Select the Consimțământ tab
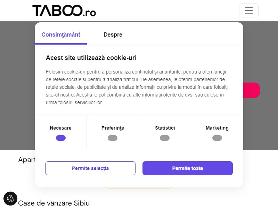The image size is (278, 209). click(x=61, y=34)
